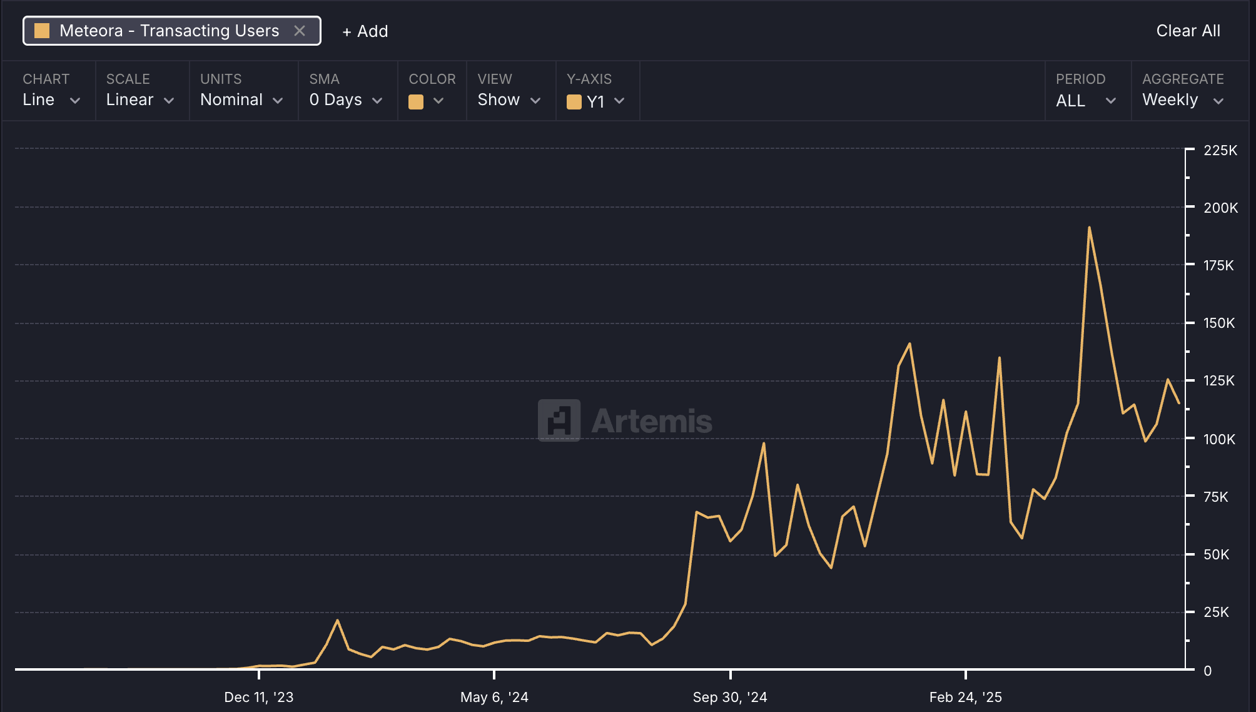Click the plus Add metric button
1256x712 pixels.
coord(365,31)
